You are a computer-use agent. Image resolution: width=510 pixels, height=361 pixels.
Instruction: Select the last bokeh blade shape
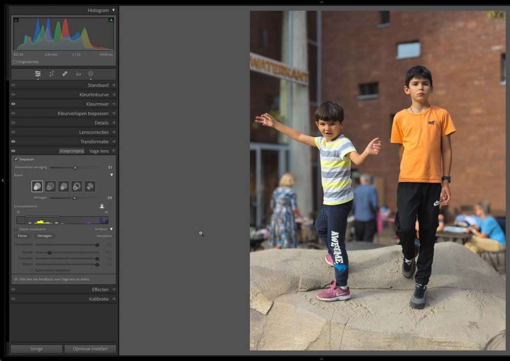click(x=90, y=186)
